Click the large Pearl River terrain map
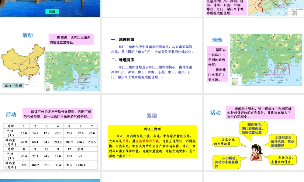This screenshot has height=182, width=304. [x=266, y=59]
